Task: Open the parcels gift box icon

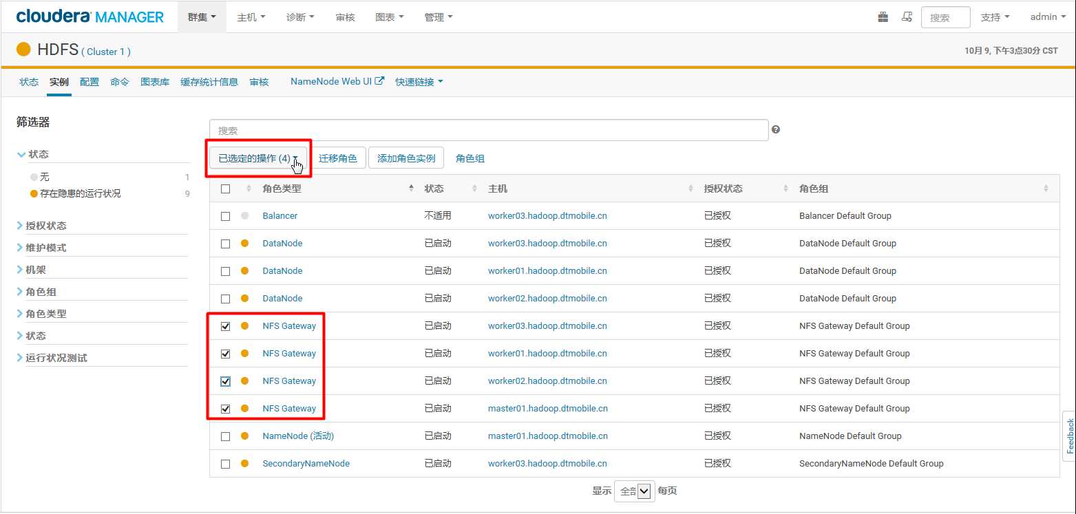Action: (883, 17)
